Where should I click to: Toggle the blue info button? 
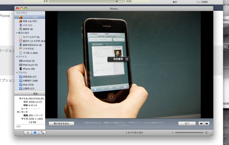(x=35, y=133)
